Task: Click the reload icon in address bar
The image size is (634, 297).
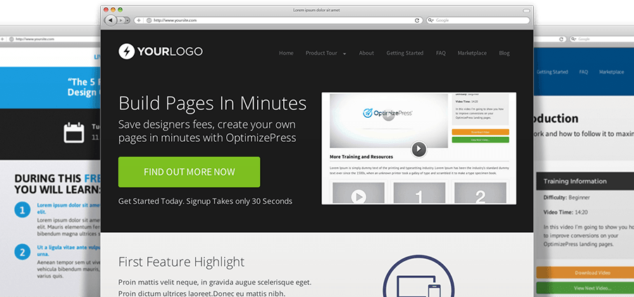Action: point(417,20)
